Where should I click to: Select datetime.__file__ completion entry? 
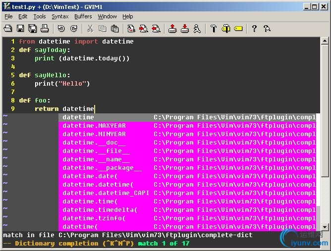(x=187, y=151)
